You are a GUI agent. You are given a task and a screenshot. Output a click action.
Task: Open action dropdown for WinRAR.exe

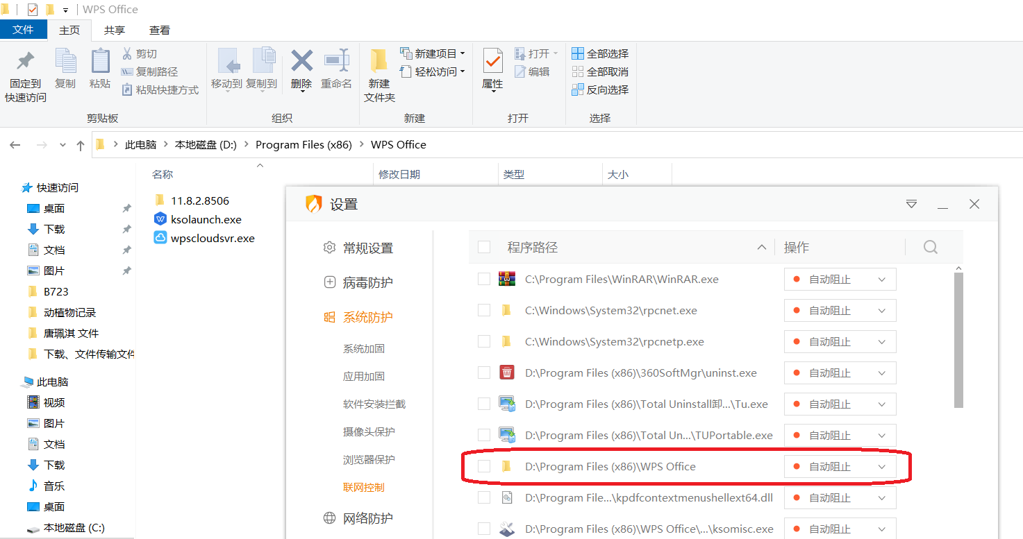tap(840, 279)
